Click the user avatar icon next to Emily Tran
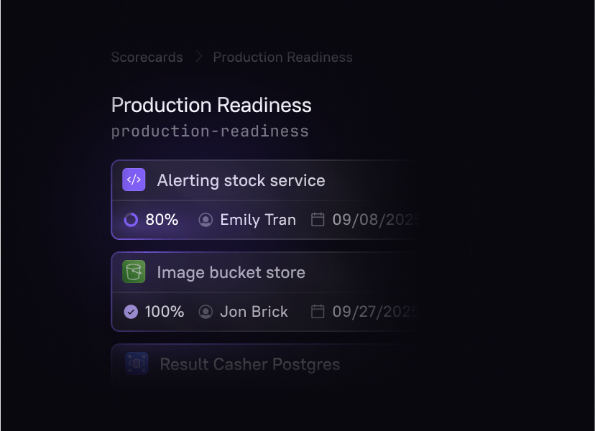The image size is (595, 431). [x=206, y=220]
